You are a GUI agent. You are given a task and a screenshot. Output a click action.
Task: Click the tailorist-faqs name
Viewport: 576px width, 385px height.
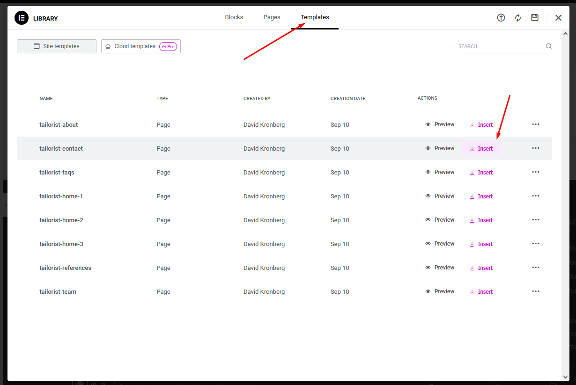pyautogui.click(x=57, y=173)
